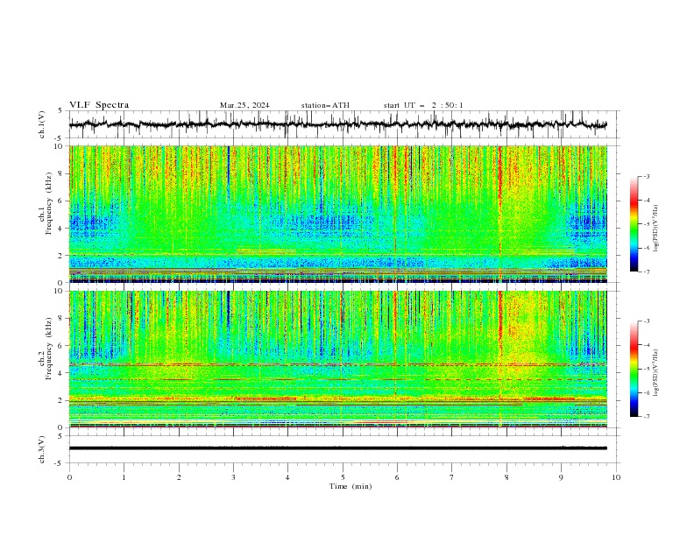Click time axis tick label "2"
Screen dimensions: 694x536
click(179, 477)
